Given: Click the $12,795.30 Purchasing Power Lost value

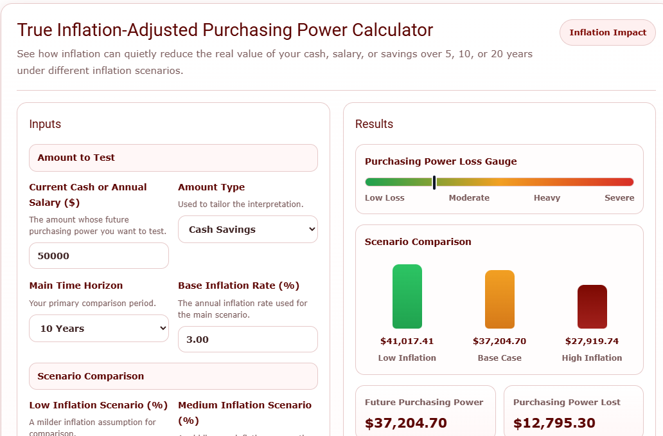Looking at the screenshot, I should pos(554,423).
